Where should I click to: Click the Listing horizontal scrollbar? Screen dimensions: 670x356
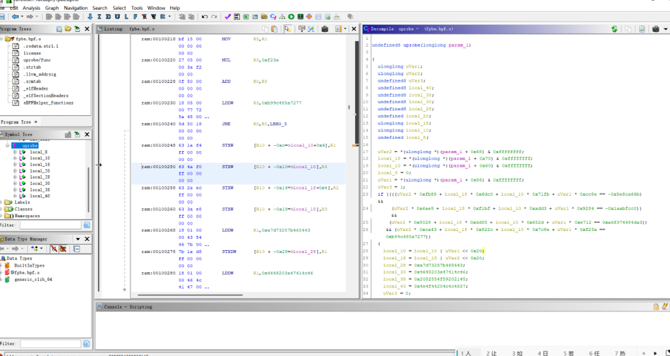coord(190,295)
